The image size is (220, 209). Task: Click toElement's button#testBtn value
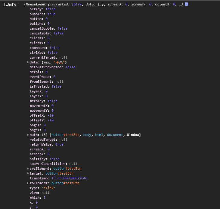pos(65,183)
